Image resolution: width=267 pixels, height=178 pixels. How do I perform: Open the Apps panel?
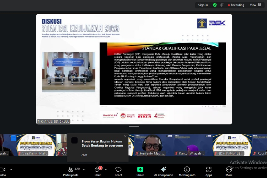coord(209,171)
